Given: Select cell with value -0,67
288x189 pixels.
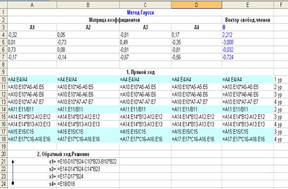Looking at the screenshot, I should coord(145,57).
